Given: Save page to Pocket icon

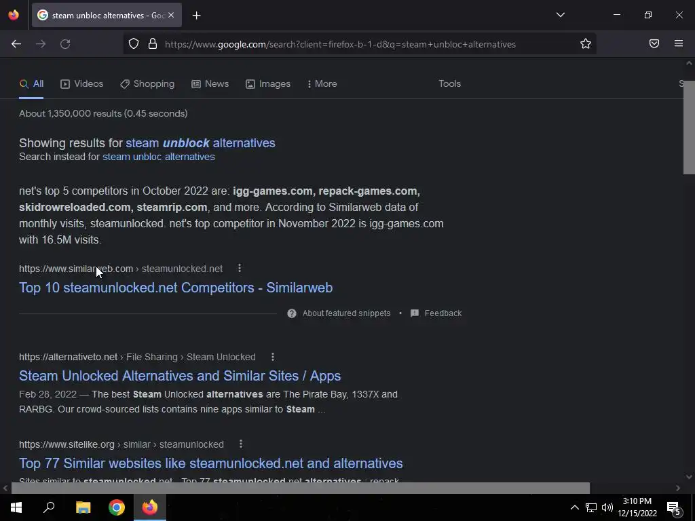Looking at the screenshot, I should tap(654, 43).
